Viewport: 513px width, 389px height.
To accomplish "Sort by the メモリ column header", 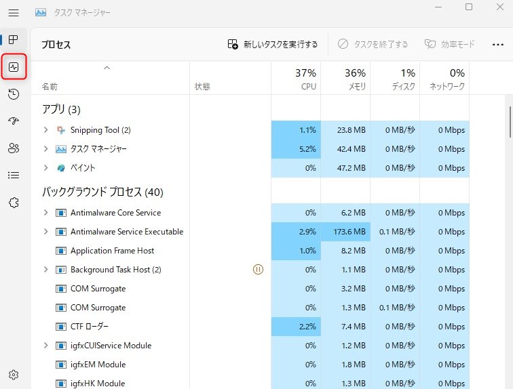I will click(x=345, y=79).
